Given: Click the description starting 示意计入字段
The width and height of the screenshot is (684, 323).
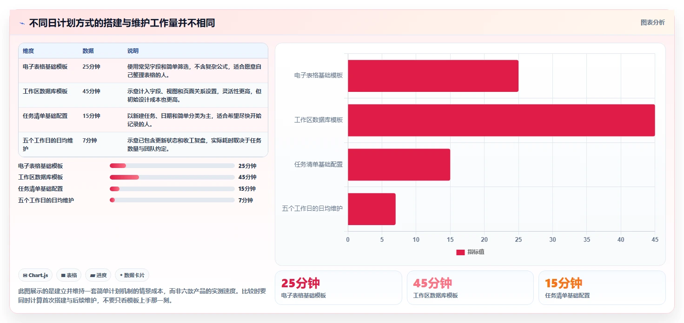Looking at the screenshot, I should [x=194, y=95].
